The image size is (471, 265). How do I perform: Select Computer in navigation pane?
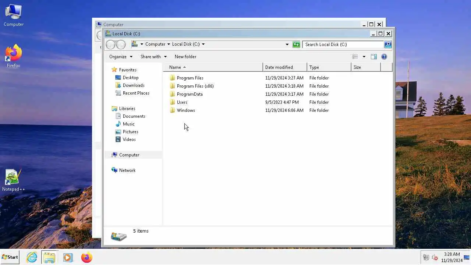click(129, 155)
